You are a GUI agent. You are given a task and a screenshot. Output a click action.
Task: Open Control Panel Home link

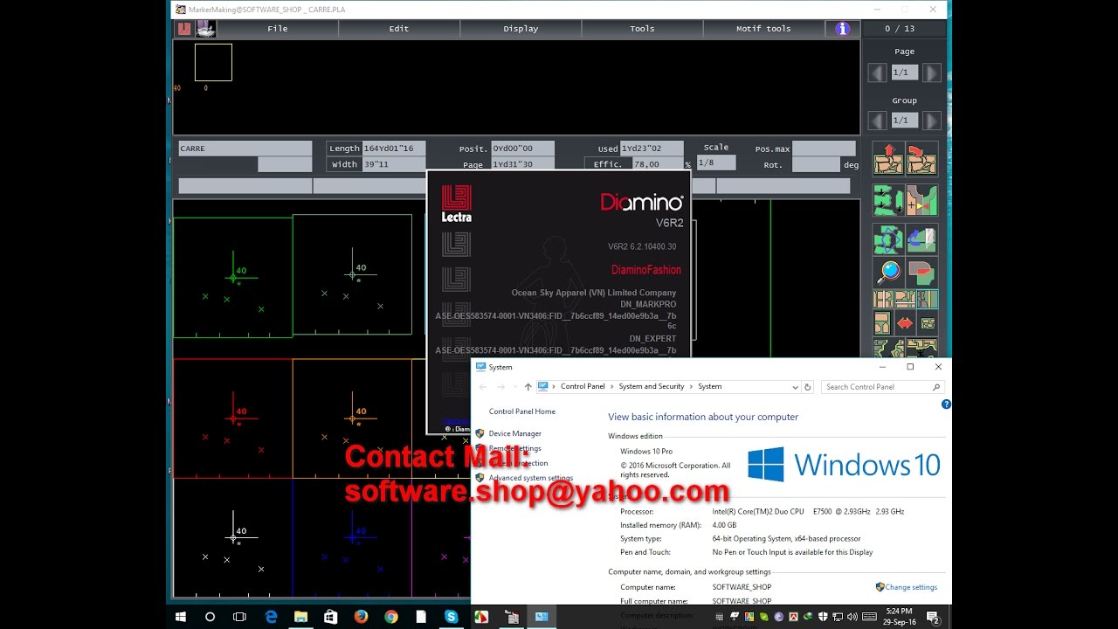tap(522, 411)
